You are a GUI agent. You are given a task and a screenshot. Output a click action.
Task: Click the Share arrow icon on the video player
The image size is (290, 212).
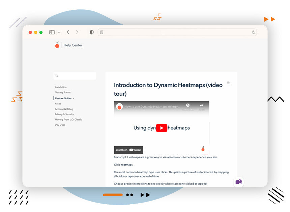click(202, 106)
